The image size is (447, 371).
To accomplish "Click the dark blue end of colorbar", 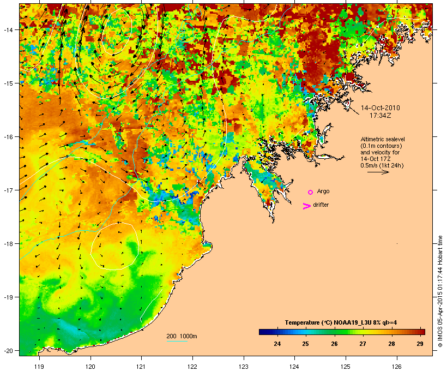I will 264,332.
